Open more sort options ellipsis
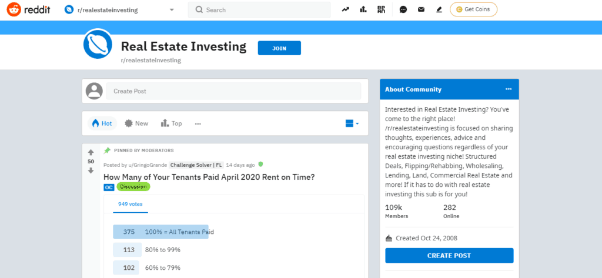 (x=198, y=123)
